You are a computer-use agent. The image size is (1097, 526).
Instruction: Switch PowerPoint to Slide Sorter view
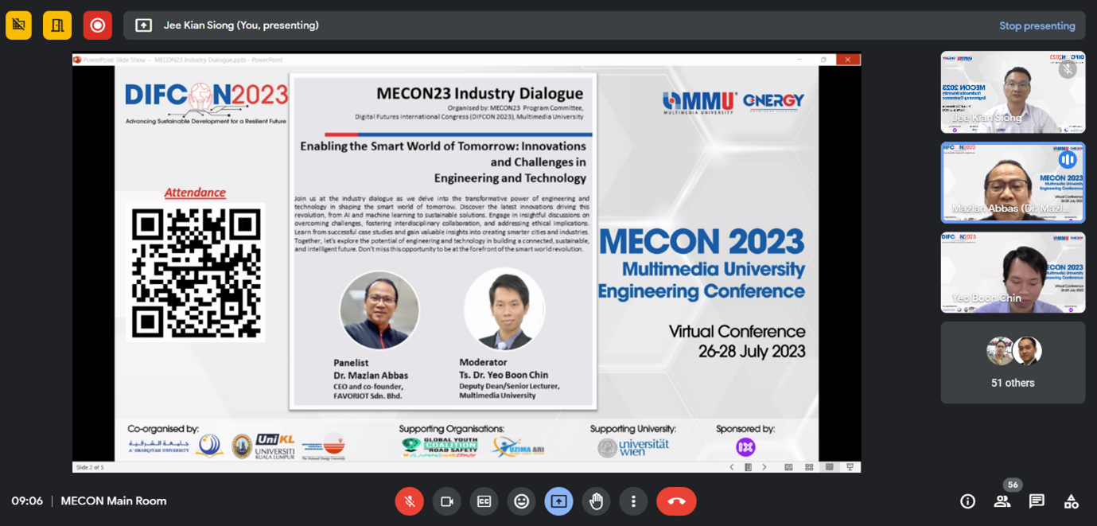809,467
